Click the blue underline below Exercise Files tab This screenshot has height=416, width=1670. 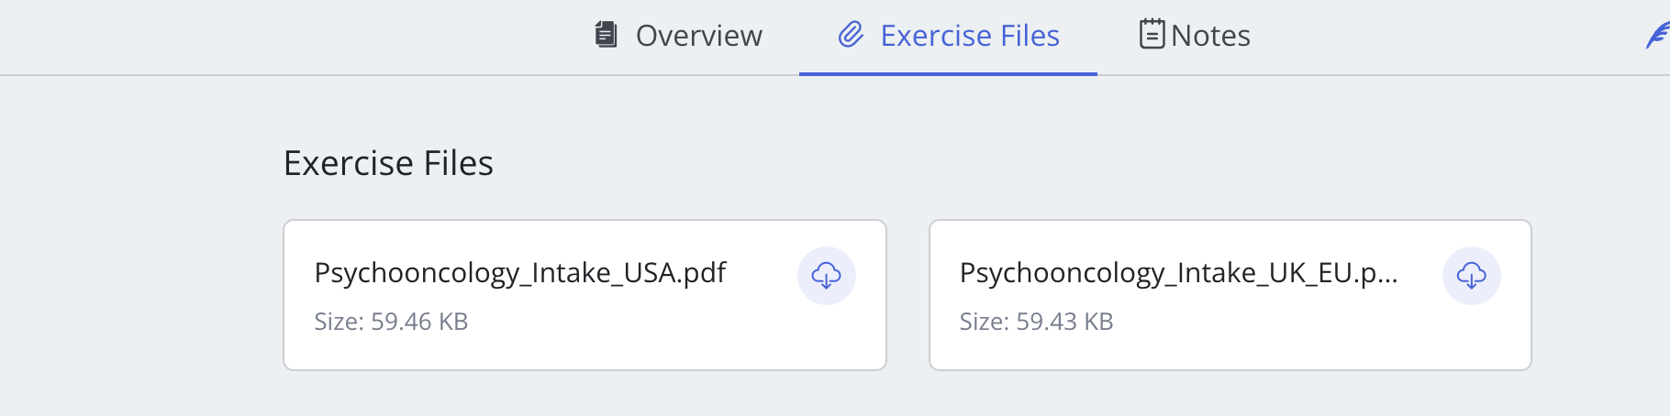tap(948, 73)
